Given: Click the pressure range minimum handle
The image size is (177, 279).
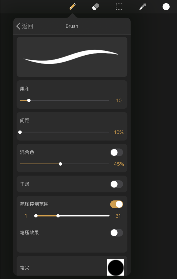Looking at the screenshot, I should [x=36, y=216].
